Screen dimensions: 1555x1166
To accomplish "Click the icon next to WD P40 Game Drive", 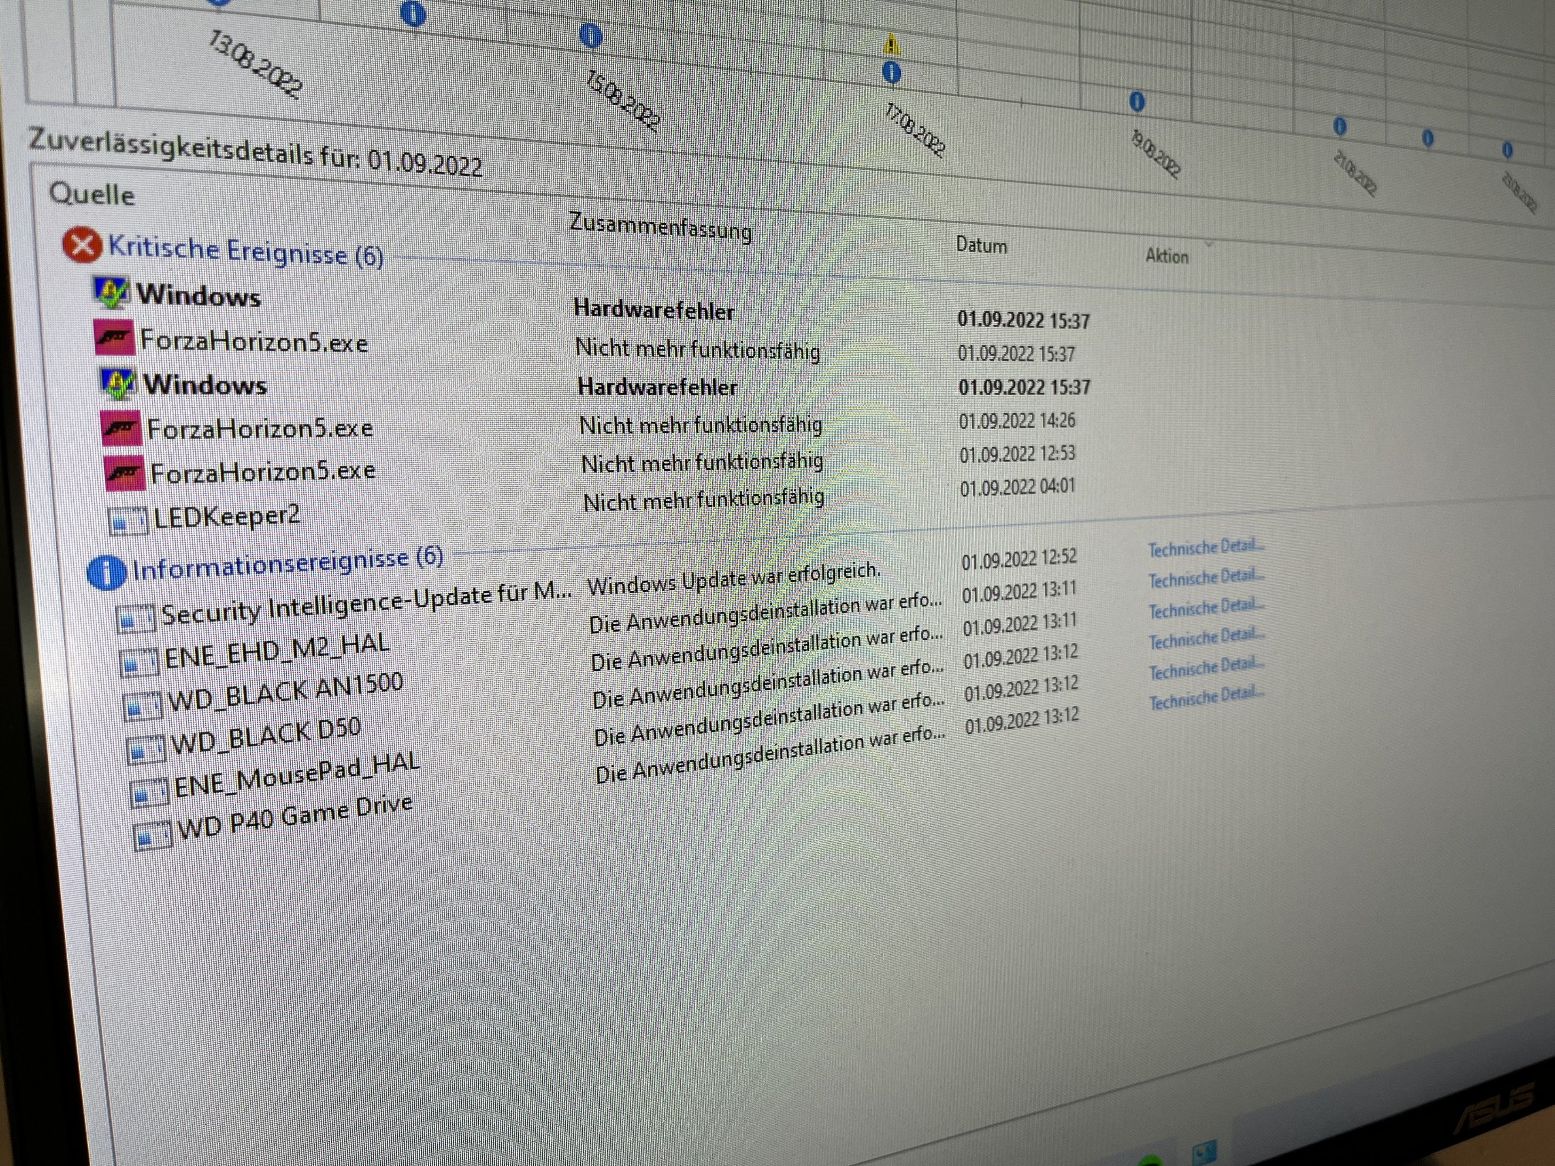I will click(x=153, y=836).
